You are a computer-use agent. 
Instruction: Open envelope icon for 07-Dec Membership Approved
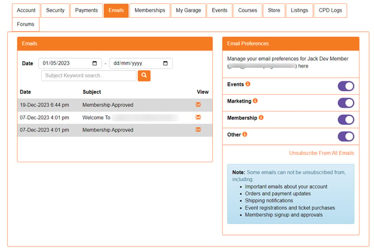198,129
